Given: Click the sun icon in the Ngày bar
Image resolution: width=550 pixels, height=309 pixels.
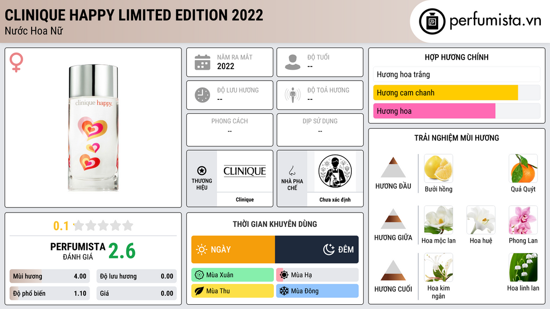Looking at the screenshot, I should pyautogui.click(x=201, y=249).
